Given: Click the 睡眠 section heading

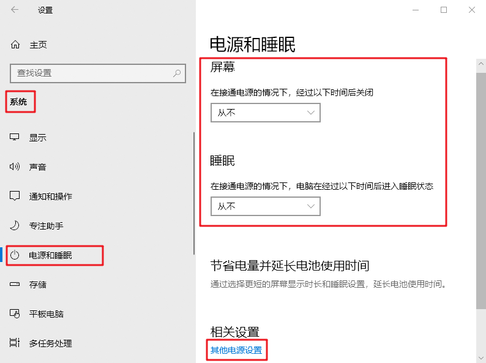Looking at the screenshot, I should pyautogui.click(x=223, y=160).
